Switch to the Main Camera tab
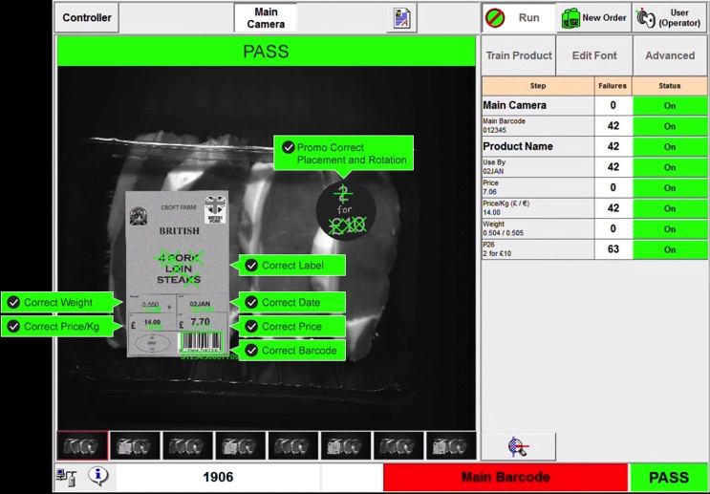This screenshot has height=494, width=710. point(266,18)
